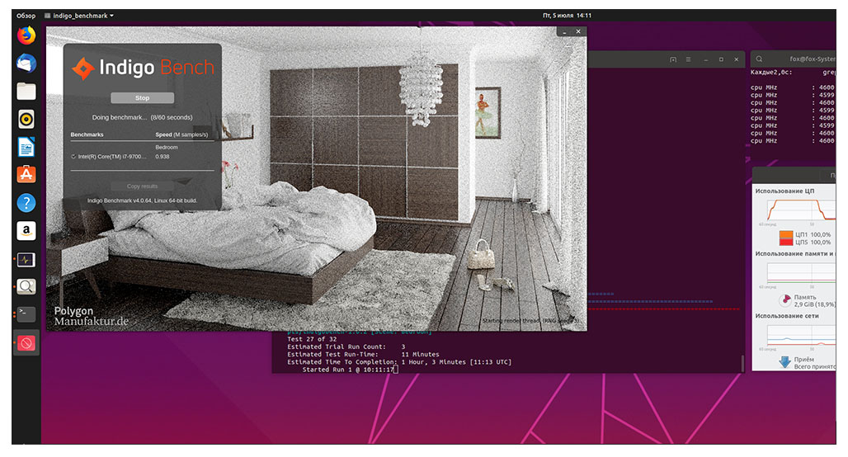Open Ubuntu Software from the dock
Image resolution: width=848 pixels, height=457 pixels.
click(26, 175)
